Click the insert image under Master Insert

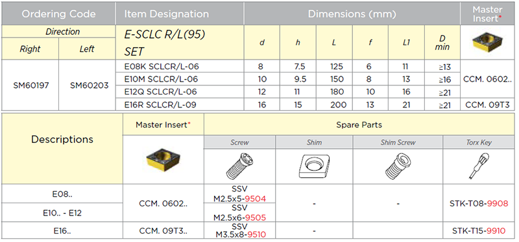[163, 159]
